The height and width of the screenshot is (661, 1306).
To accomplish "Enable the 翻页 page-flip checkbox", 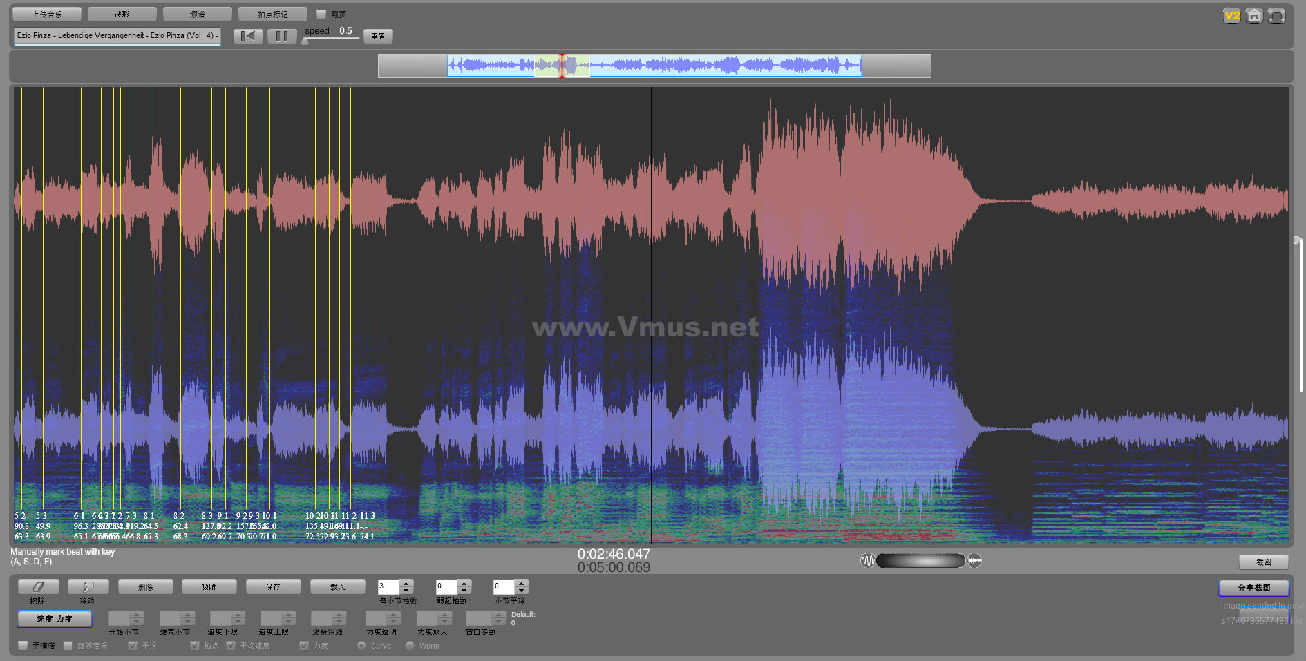I will tap(321, 14).
